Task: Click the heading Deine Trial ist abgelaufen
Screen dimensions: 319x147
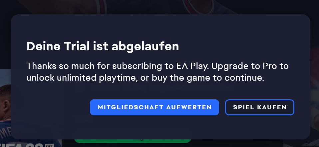Action: pos(103,46)
